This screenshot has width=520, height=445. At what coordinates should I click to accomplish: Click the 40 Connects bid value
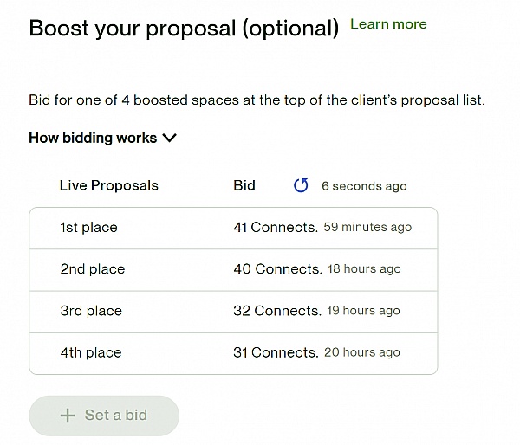tap(276, 269)
